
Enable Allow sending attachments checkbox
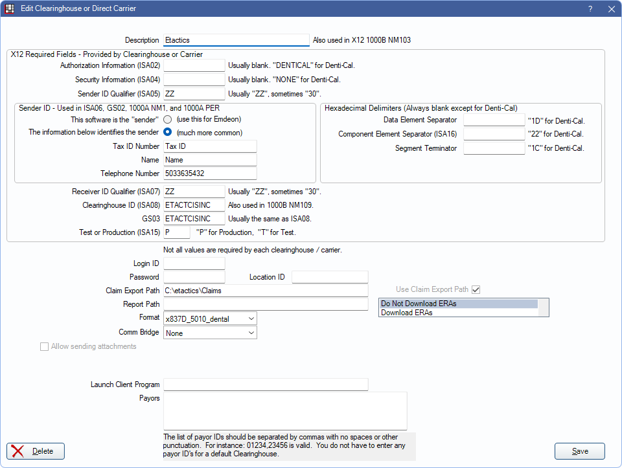(x=45, y=347)
